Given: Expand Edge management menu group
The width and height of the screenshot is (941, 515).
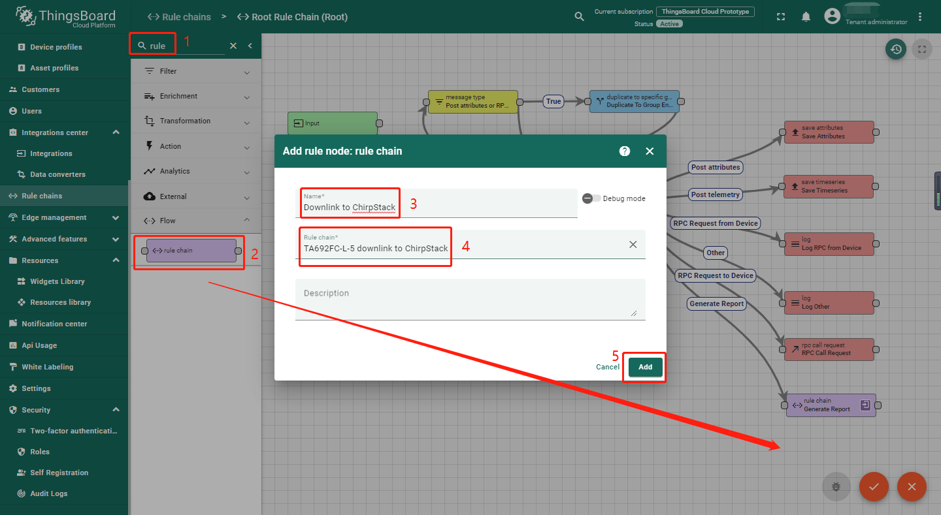Looking at the screenshot, I should point(116,217).
